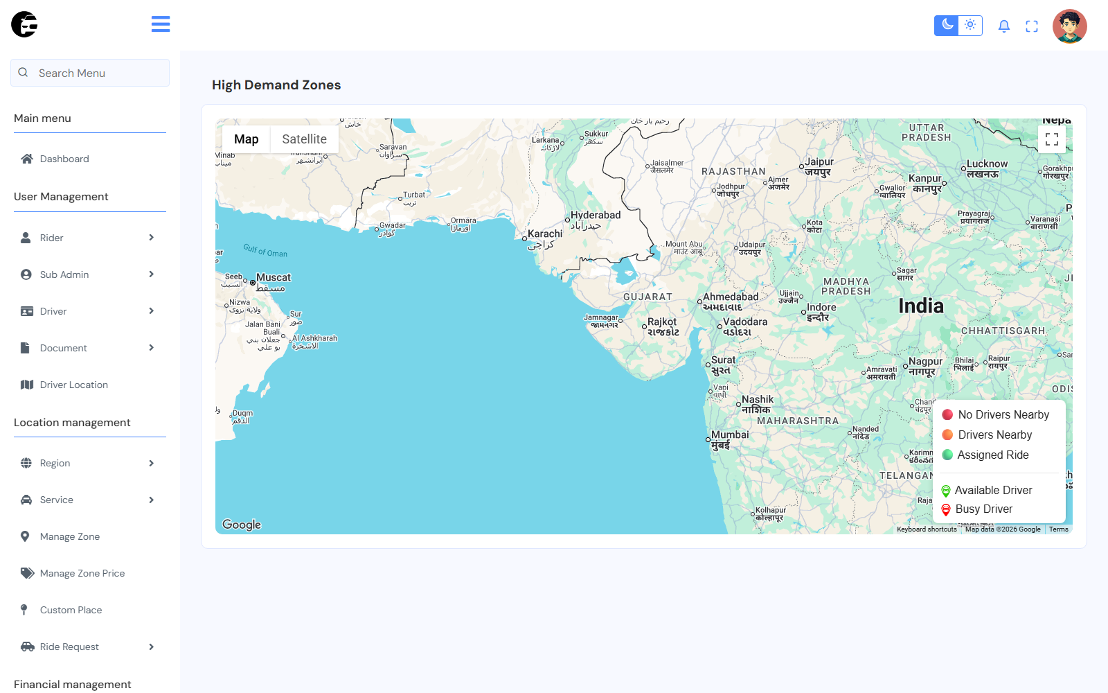Image resolution: width=1108 pixels, height=693 pixels.
Task: Click the Sub Admin account icon
Action: [x=26, y=274]
